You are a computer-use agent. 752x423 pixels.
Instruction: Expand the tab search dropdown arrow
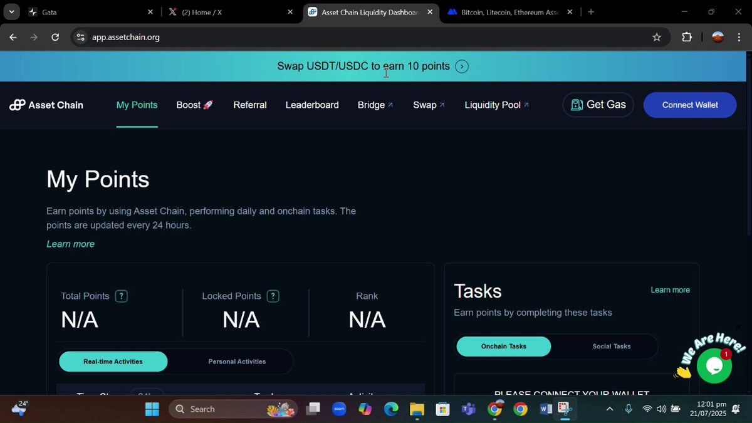point(11,12)
